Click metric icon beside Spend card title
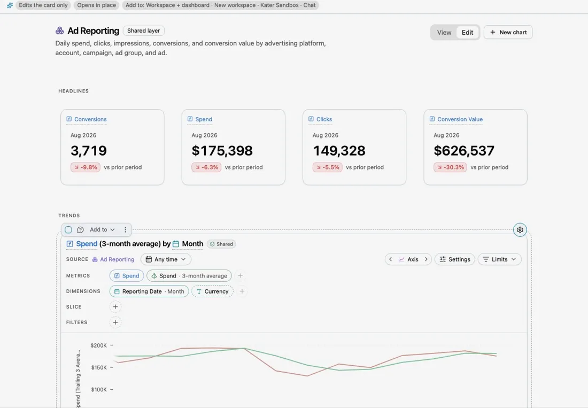 190,119
